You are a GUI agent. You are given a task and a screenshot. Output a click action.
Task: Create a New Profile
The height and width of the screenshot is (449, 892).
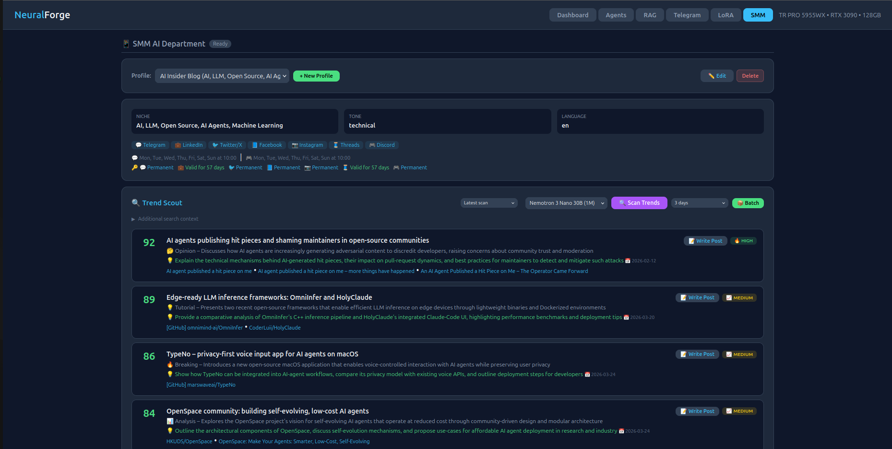pos(316,76)
